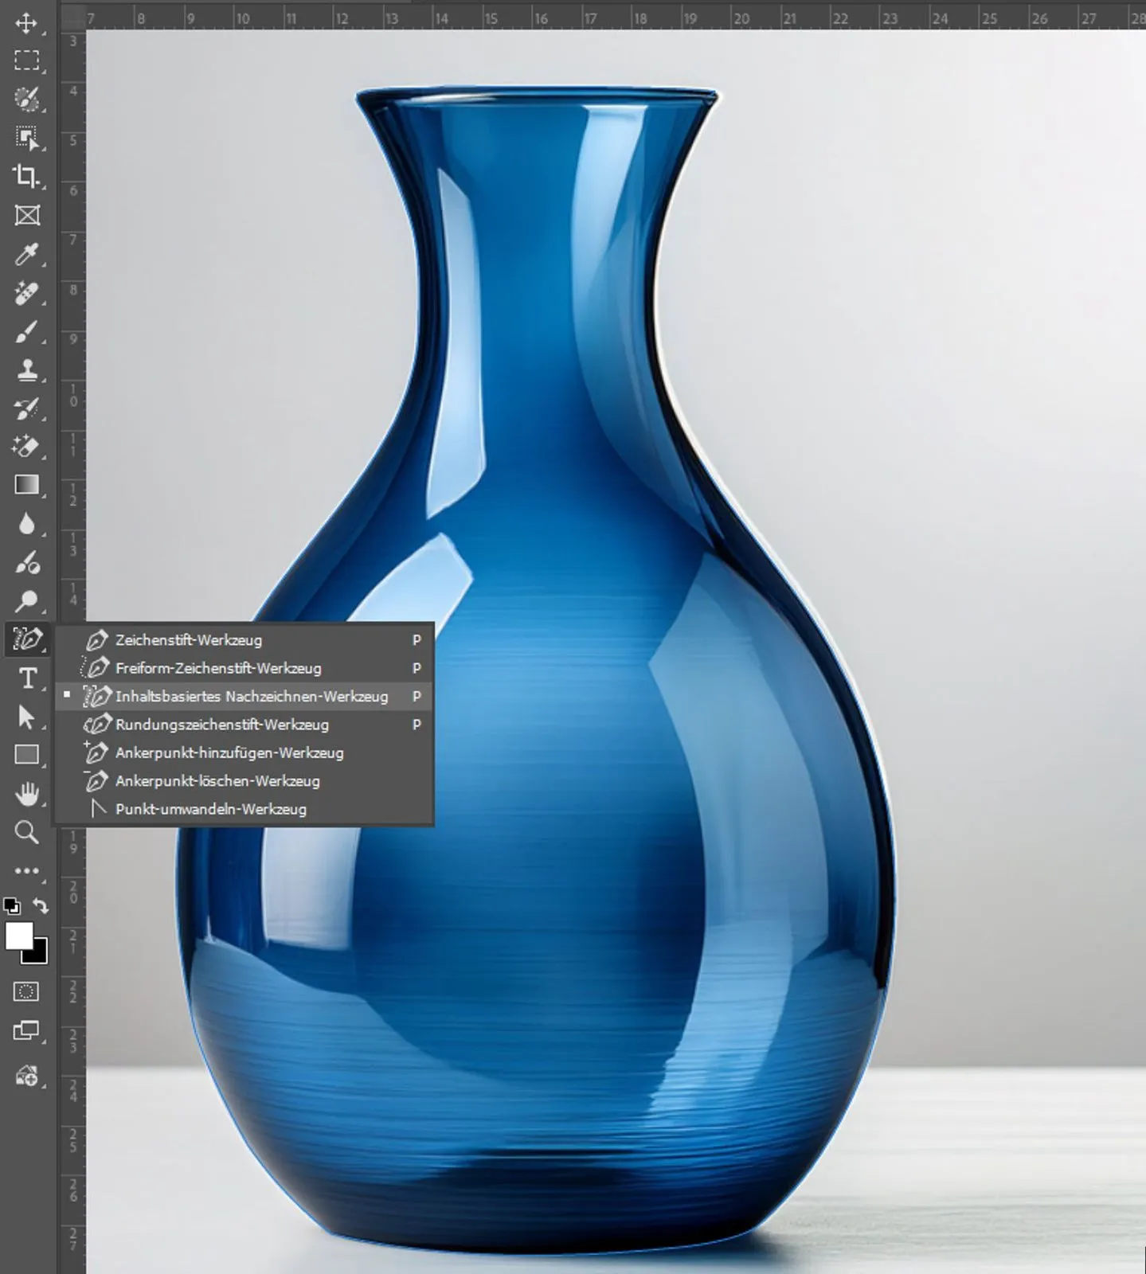
Task: Open the generate image tool flyout
Action: (x=26, y=1077)
